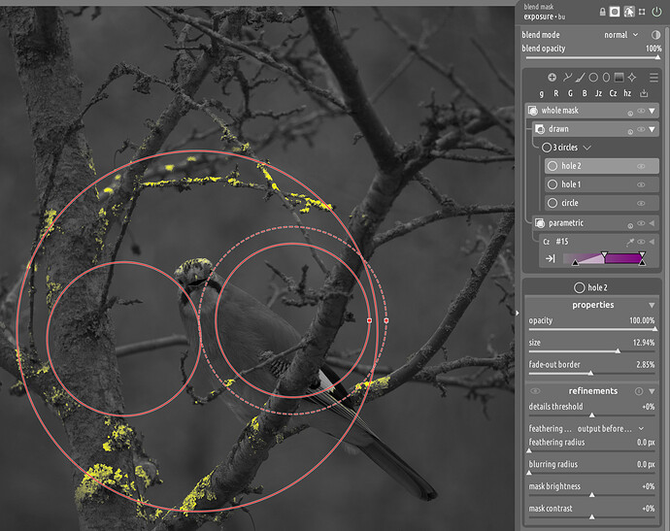
Task: Adjust the blend opacity slider
Action: pos(591,57)
